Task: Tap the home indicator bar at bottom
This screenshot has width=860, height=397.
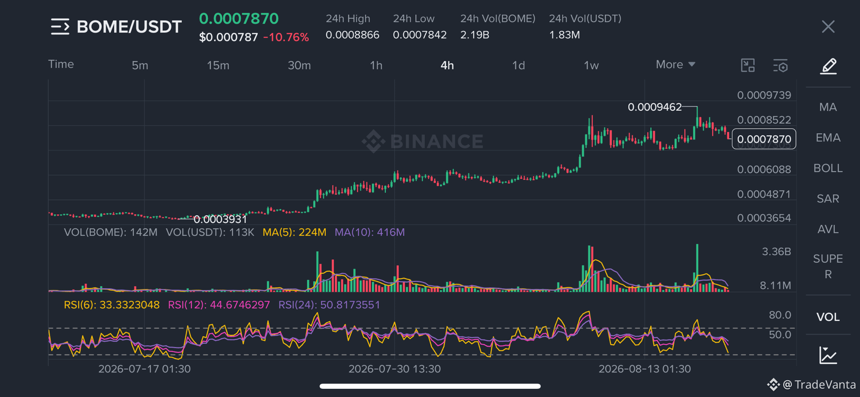Action: pos(430,386)
